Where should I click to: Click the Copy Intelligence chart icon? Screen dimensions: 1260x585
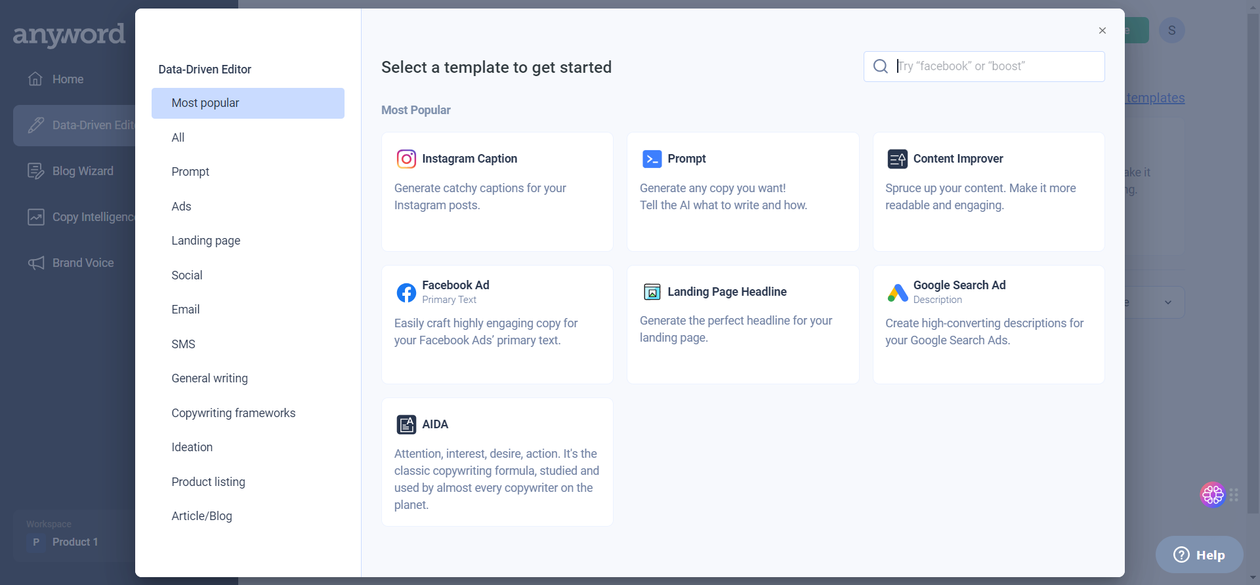(35, 216)
